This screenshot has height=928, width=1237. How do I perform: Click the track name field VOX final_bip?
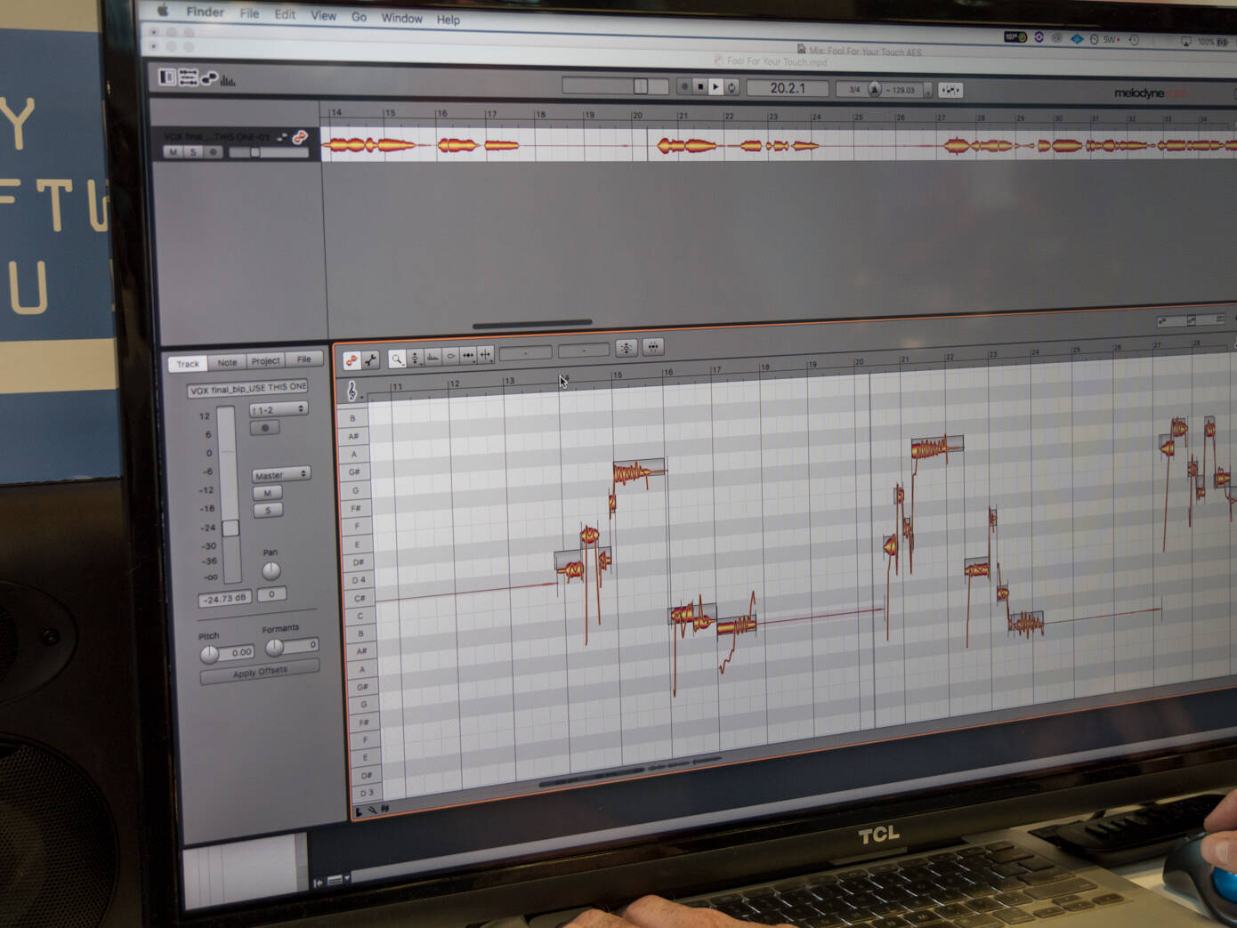click(248, 389)
